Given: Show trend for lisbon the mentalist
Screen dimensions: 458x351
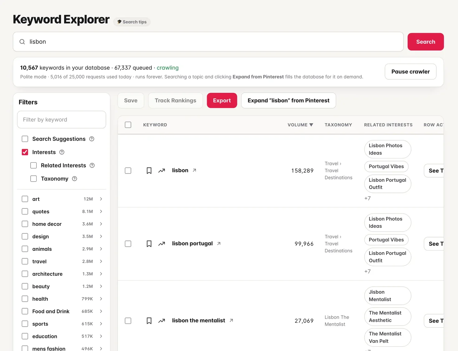Looking at the screenshot, I should (x=162, y=321).
